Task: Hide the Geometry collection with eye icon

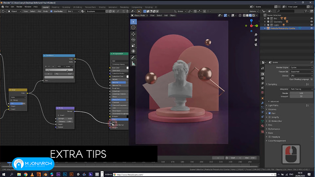Action: (x=312, y=22)
